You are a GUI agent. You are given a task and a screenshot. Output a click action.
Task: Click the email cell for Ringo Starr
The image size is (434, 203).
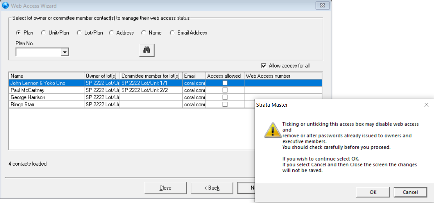[194, 104]
